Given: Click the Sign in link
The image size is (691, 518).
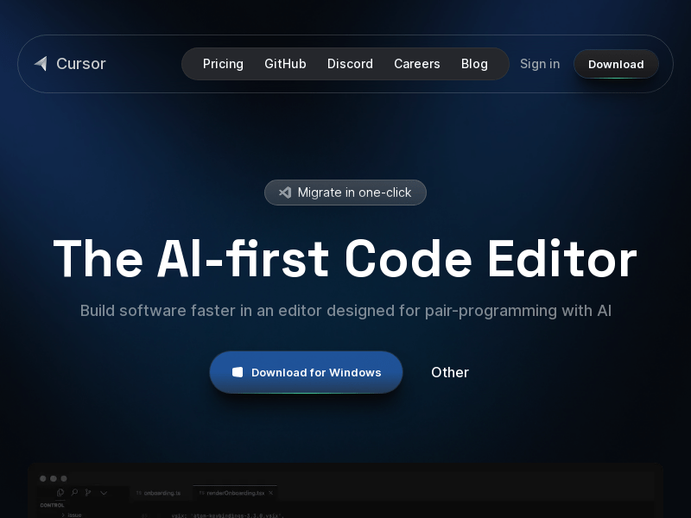Looking at the screenshot, I should (540, 64).
